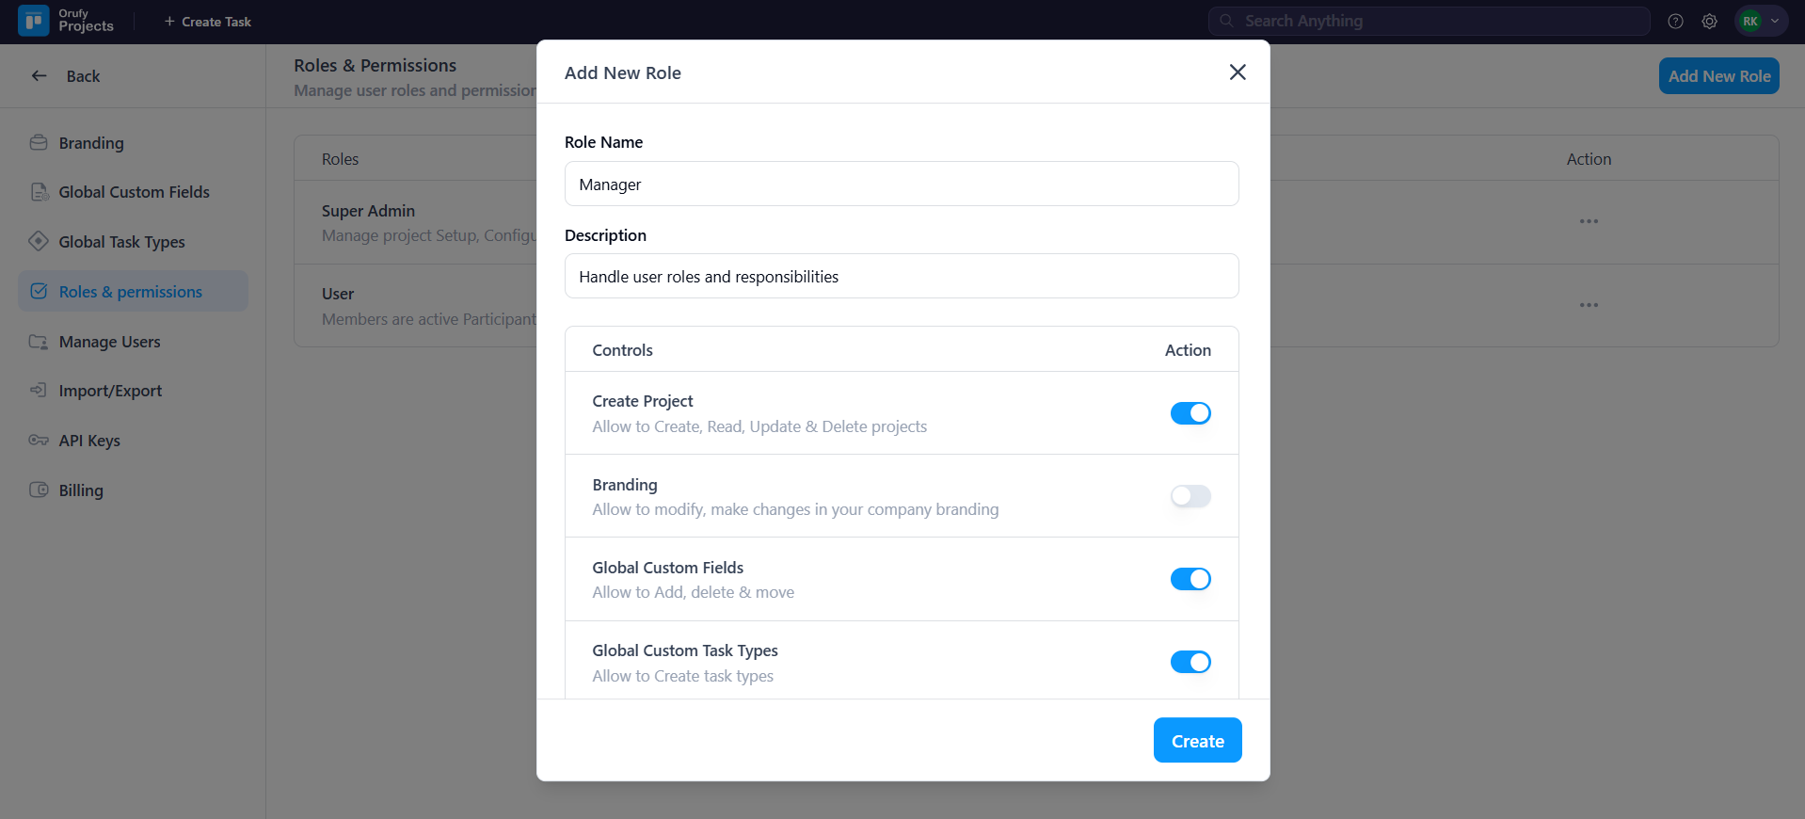Image resolution: width=1805 pixels, height=819 pixels.
Task: Open Import/Export settings page
Action: click(110, 391)
